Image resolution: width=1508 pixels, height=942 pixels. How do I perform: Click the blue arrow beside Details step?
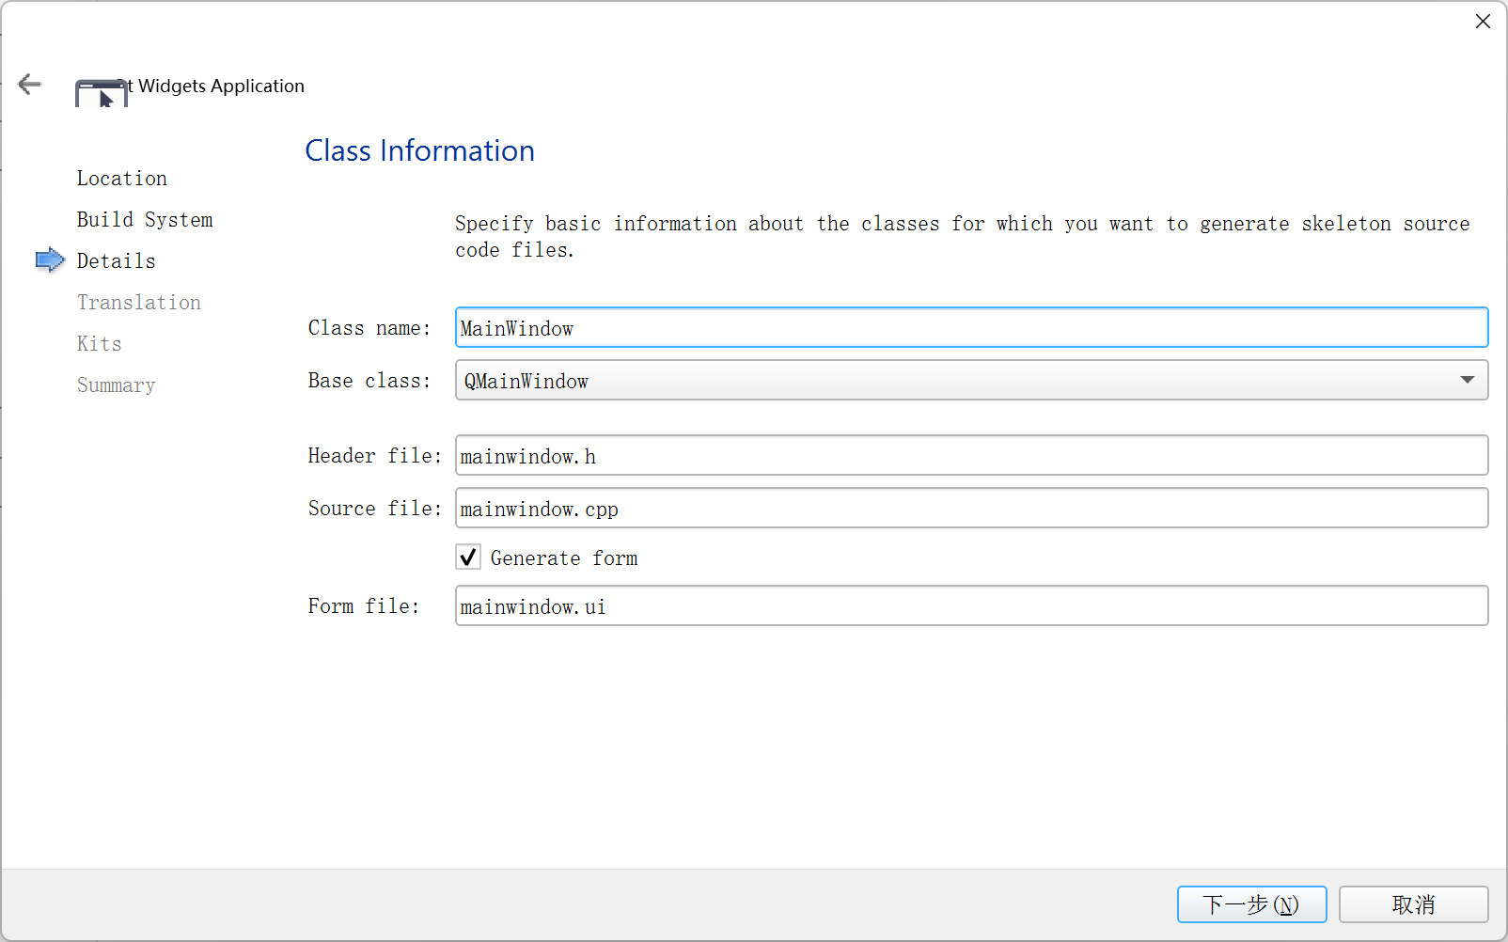pyautogui.click(x=50, y=260)
